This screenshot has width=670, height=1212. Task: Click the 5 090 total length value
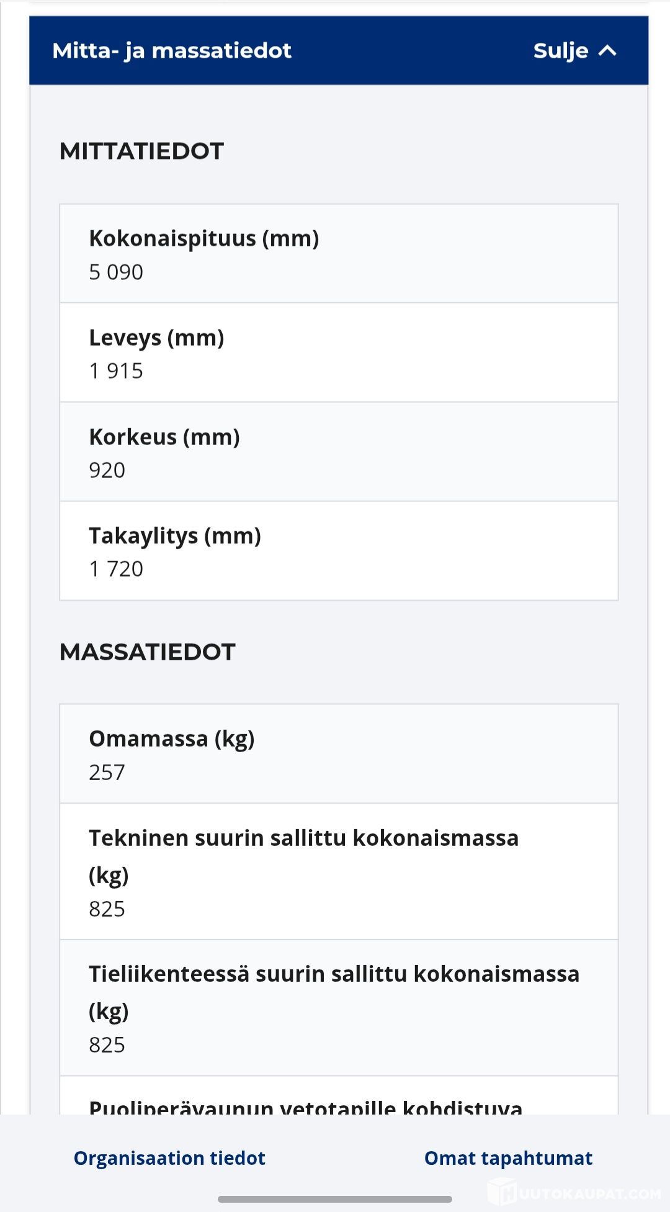(116, 272)
